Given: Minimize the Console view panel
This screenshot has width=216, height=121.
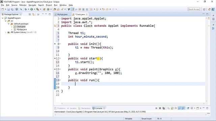Looking at the screenshot, I should (x=204, y=108).
